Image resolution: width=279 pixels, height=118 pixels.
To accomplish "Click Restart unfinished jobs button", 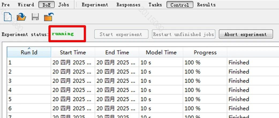I will click(183, 34).
